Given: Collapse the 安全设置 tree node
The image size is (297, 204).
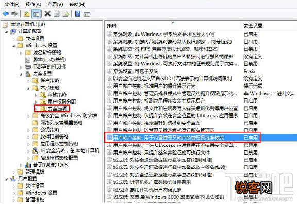Looking at the screenshot, I should tap(21, 74).
